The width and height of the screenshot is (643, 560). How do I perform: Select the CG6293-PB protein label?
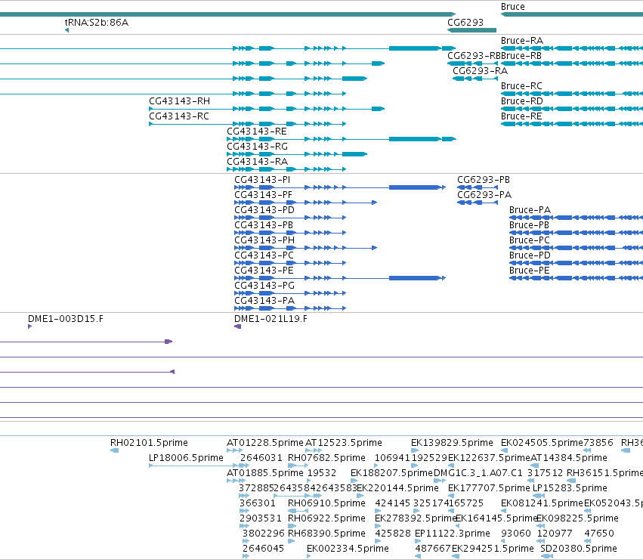click(x=484, y=180)
